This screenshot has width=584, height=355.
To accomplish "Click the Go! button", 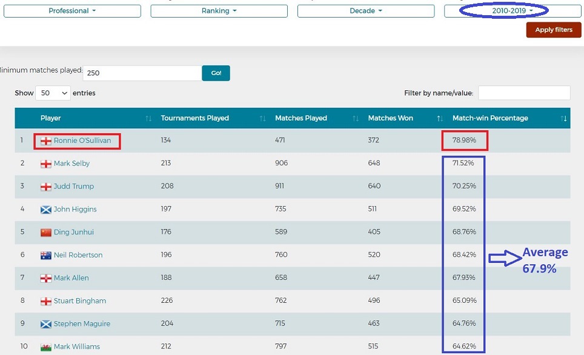I will (216, 73).
